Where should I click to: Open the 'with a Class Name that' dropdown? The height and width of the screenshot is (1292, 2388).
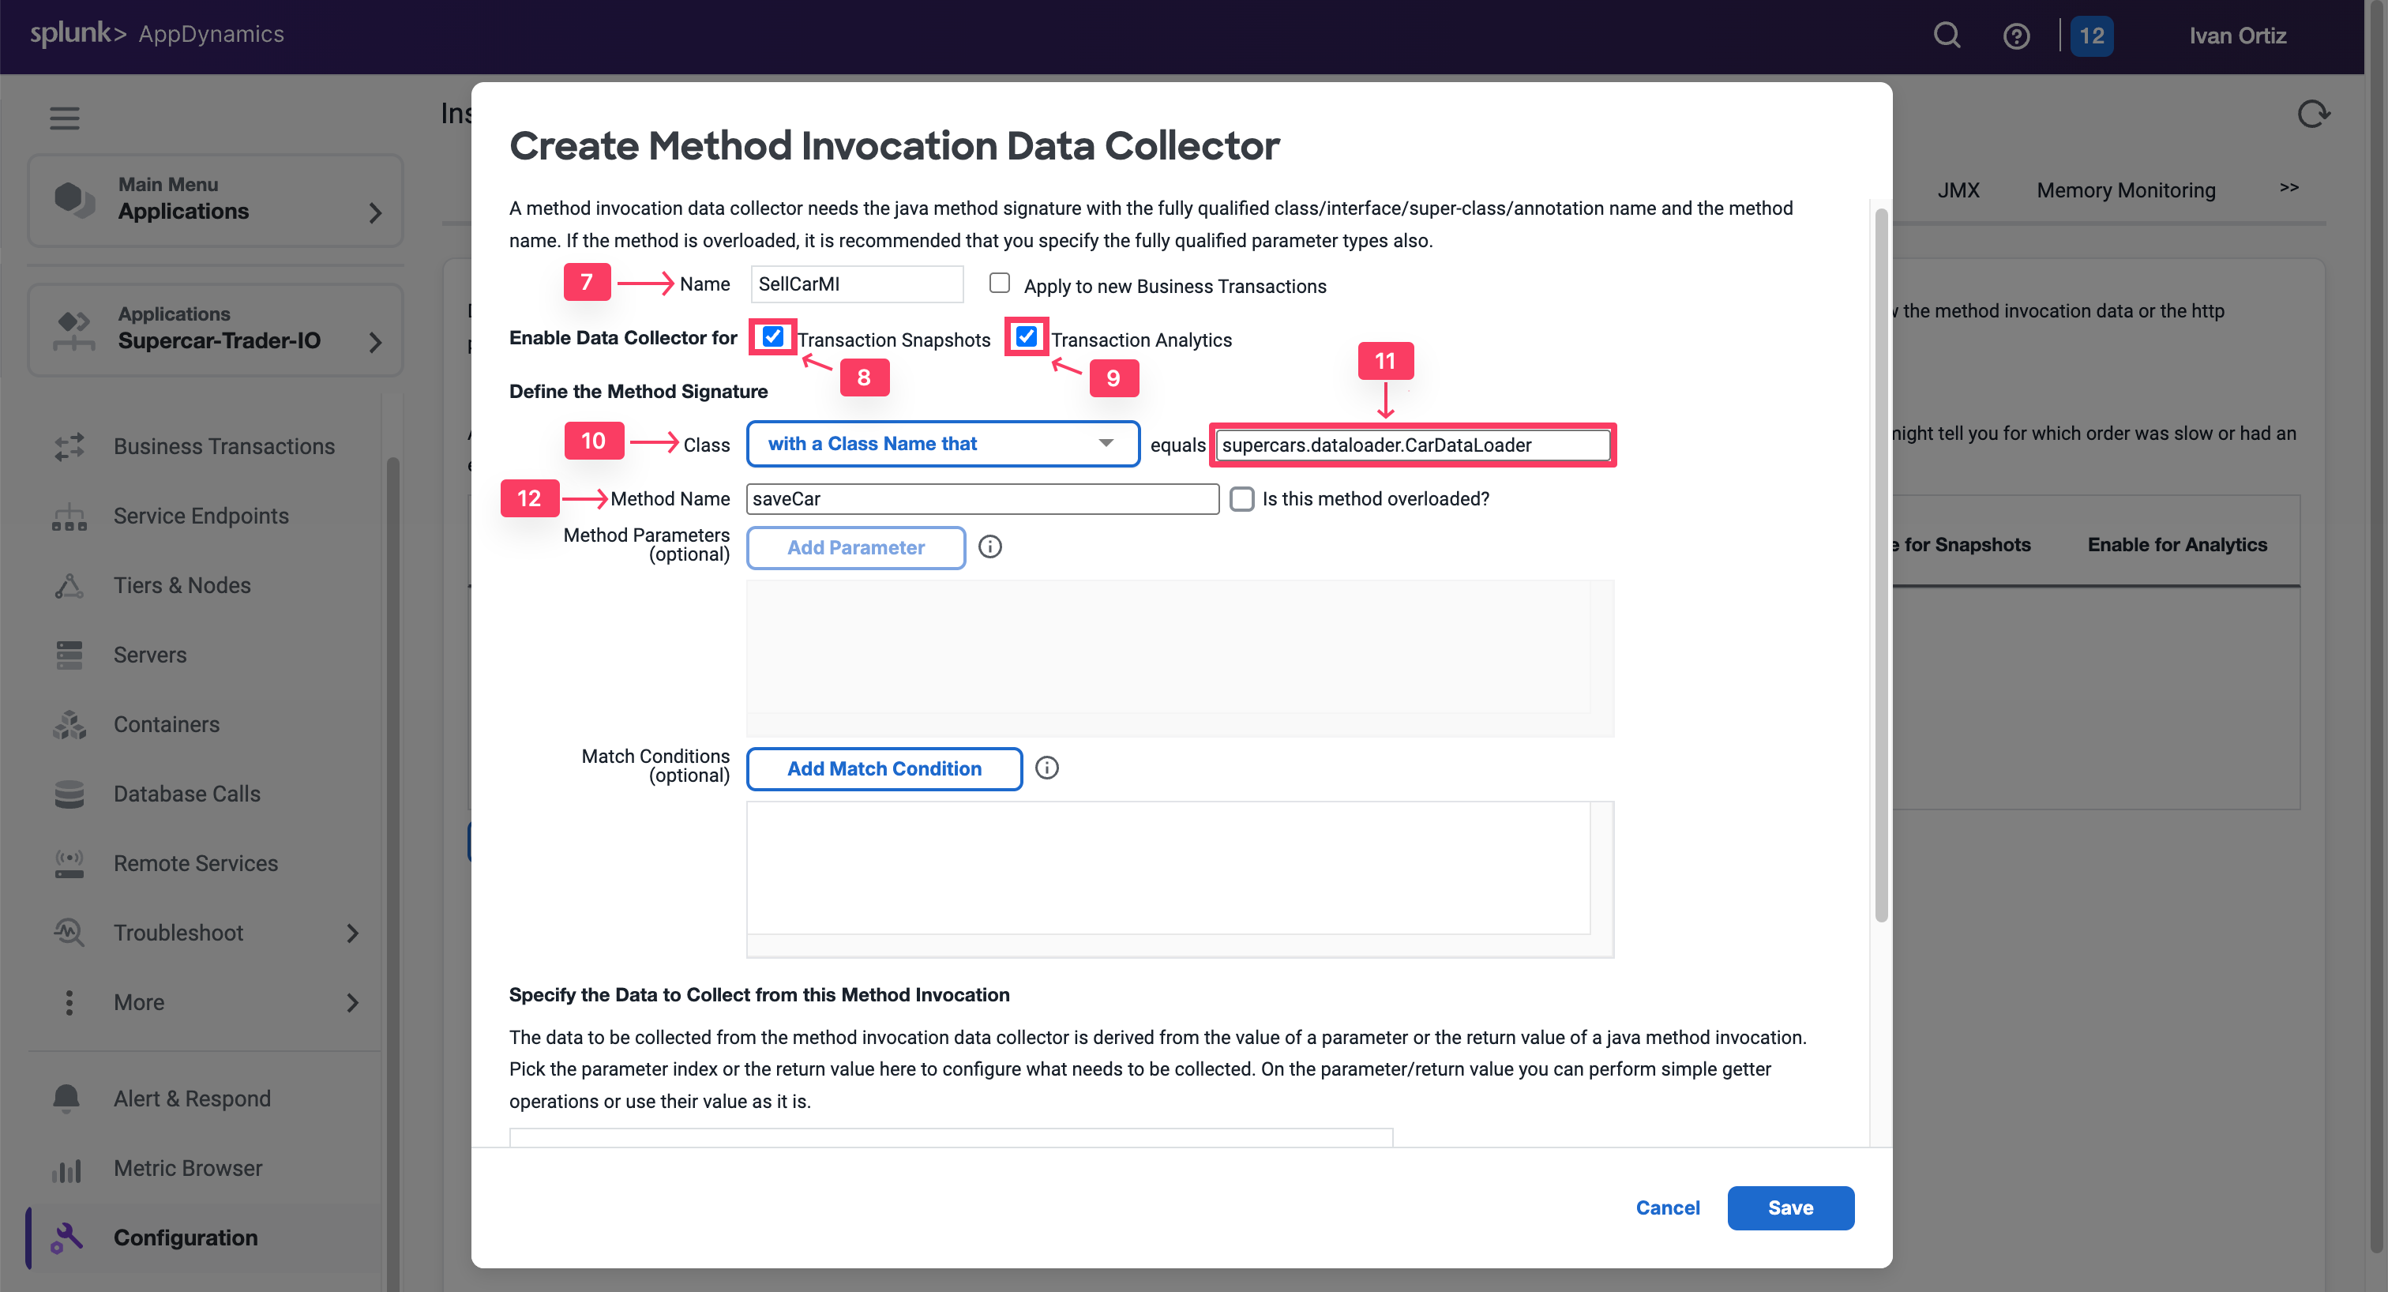(x=942, y=444)
